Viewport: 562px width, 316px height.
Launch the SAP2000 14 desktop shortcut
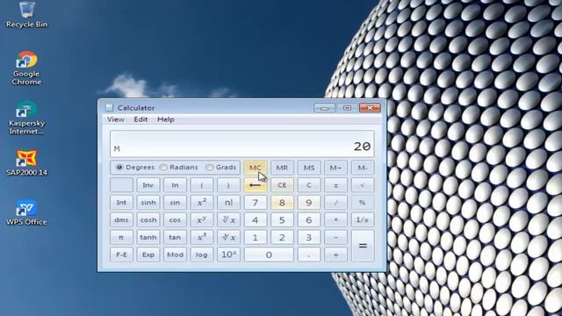(x=26, y=162)
